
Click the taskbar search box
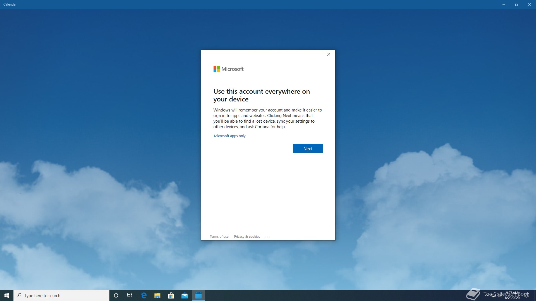(61, 295)
